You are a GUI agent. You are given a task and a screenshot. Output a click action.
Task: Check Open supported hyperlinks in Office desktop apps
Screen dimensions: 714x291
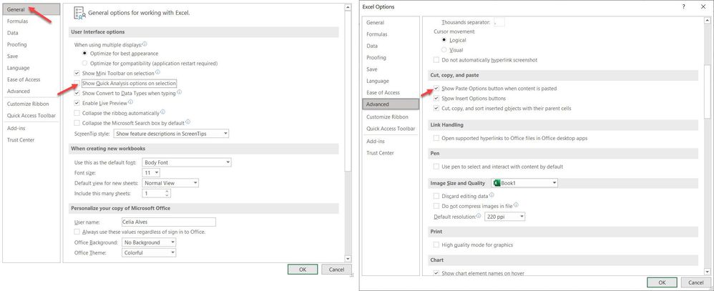[436, 138]
